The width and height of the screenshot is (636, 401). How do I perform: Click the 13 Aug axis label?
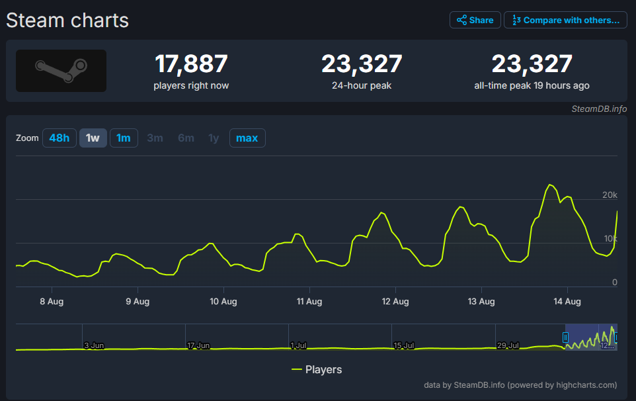coord(481,302)
